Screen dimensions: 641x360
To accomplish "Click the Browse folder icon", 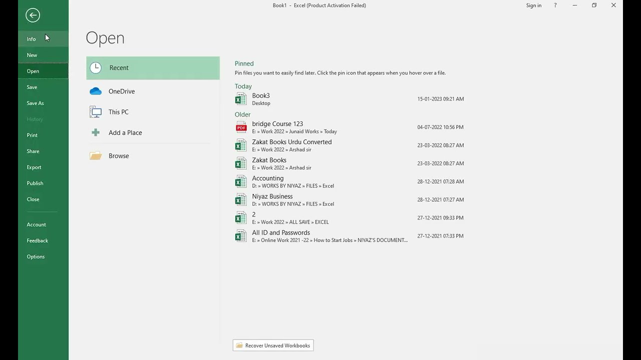I will (x=96, y=155).
